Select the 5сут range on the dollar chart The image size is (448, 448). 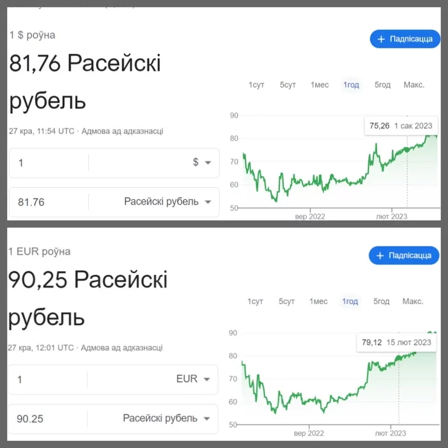pyautogui.click(x=288, y=85)
